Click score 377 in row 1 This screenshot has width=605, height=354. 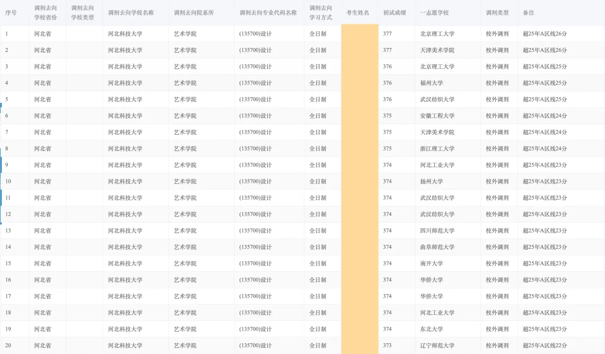388,34
